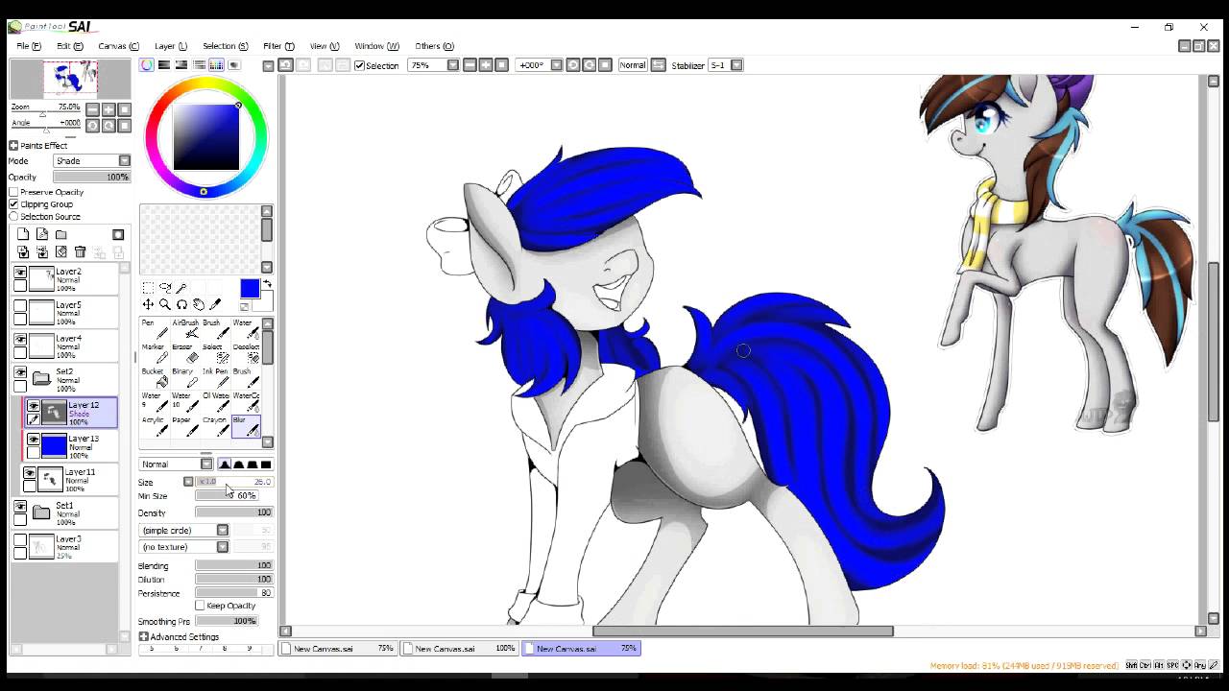Image resolution: width=1229 pixels, height=691 pixels.
Task: Open the rotation angle +000° dropdown
Action: 540,65
